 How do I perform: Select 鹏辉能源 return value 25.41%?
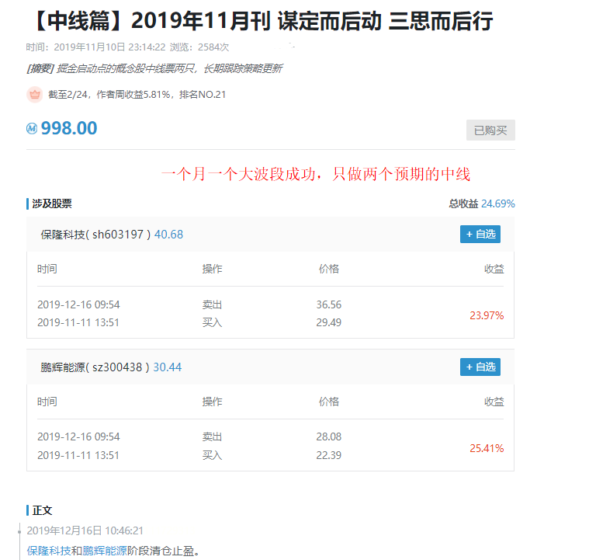[487, 448]
